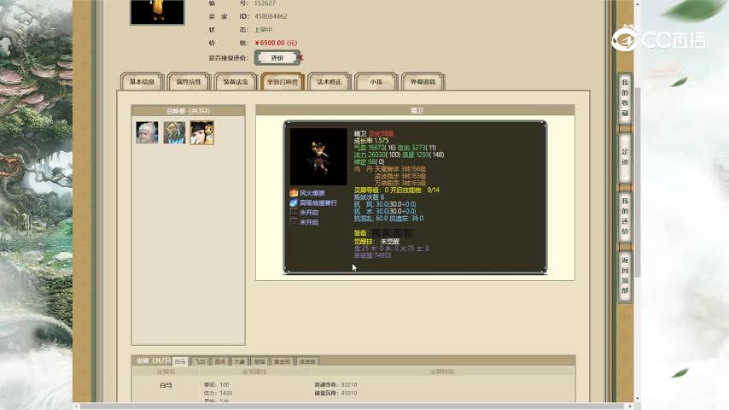The image size is (729, 410).
Task: Select the teal armored summon portrait
Action: point(174,132)
